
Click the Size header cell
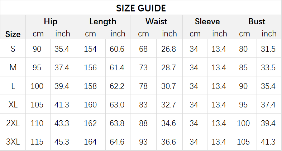(13, 34)
